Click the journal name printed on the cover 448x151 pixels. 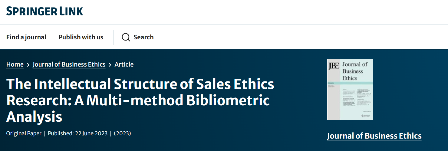[354, 71]
